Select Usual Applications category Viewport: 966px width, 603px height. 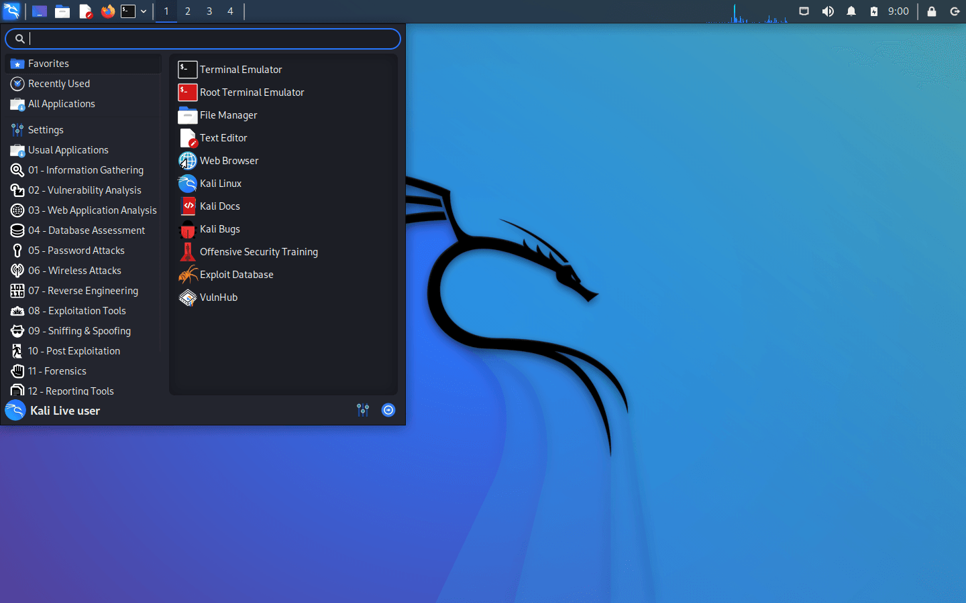(x=84, y=150)
